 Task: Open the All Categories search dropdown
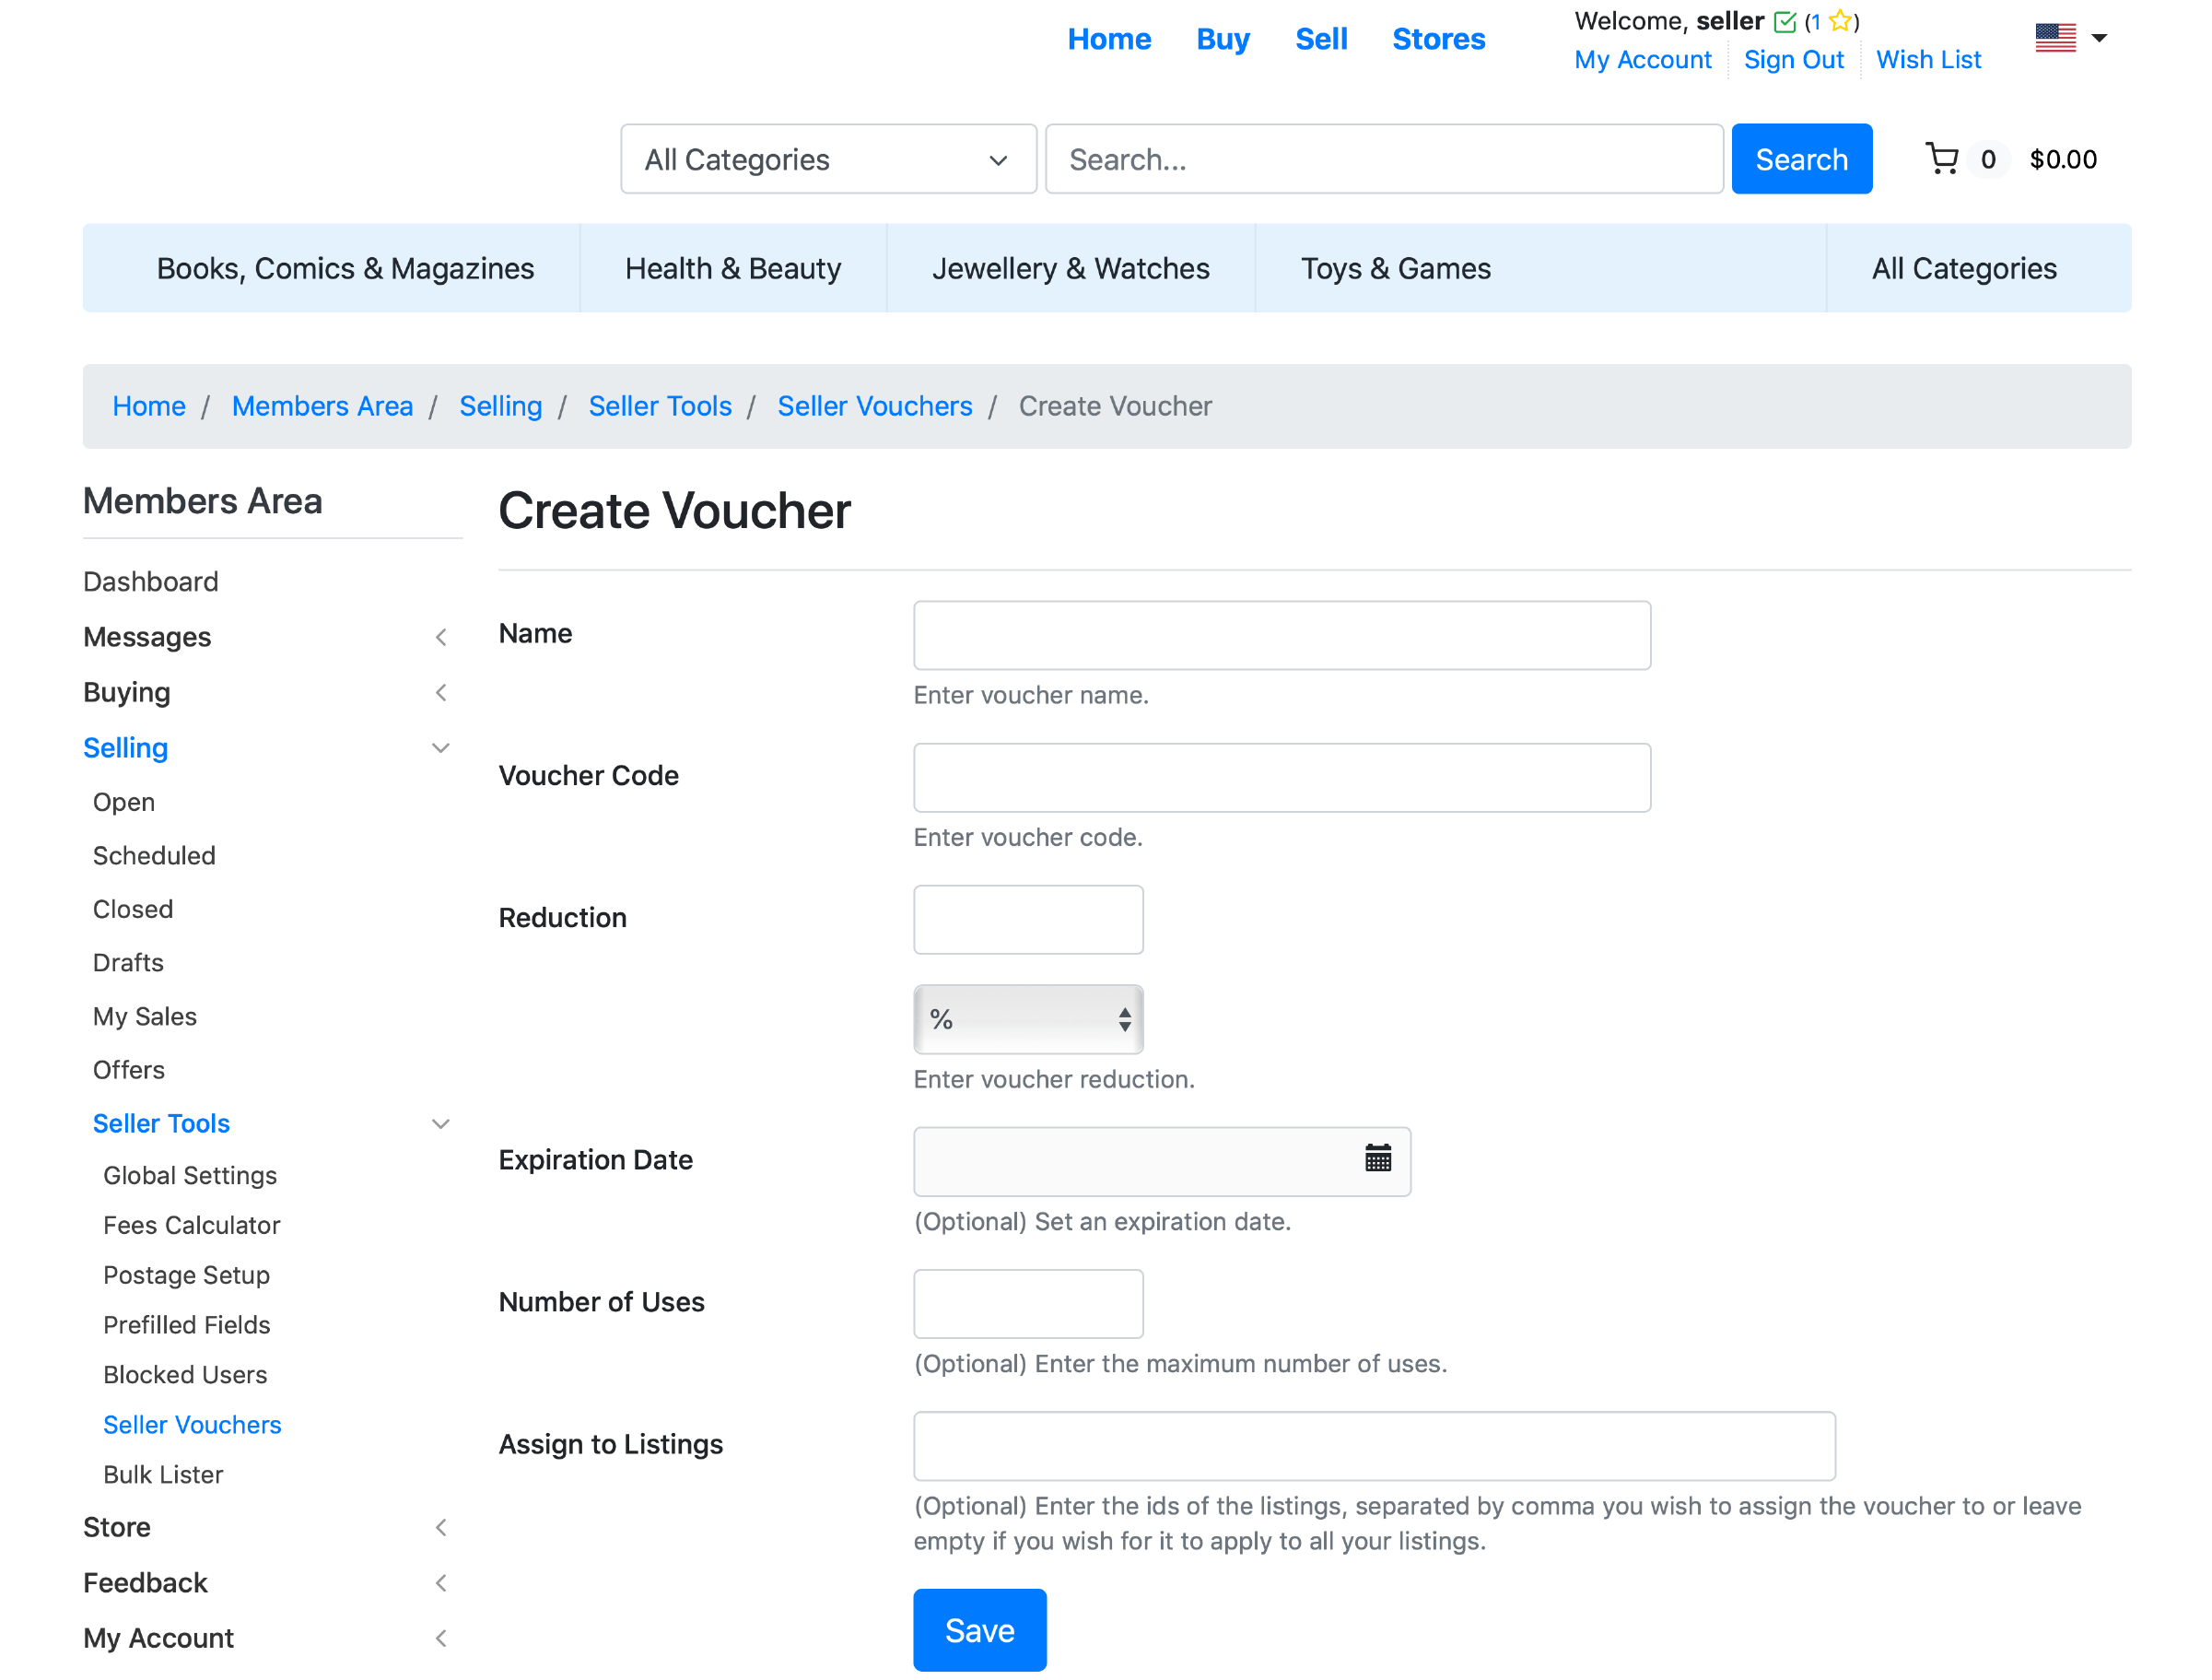828,159
